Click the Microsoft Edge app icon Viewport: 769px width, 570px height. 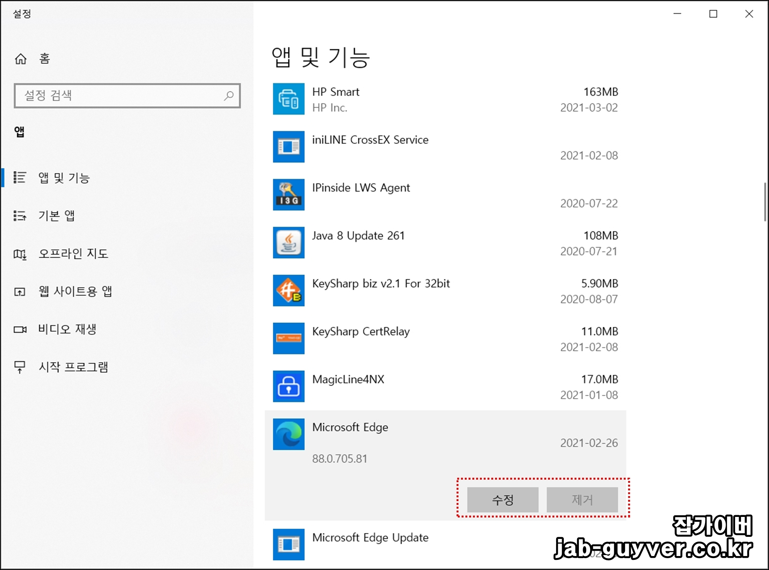tap(288, 434)
